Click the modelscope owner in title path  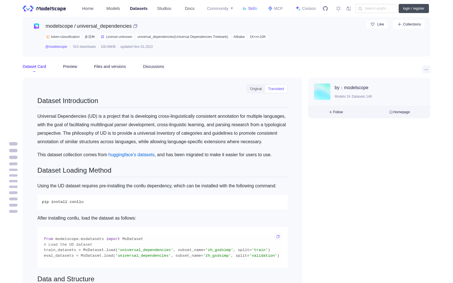(x=59, y=26)
